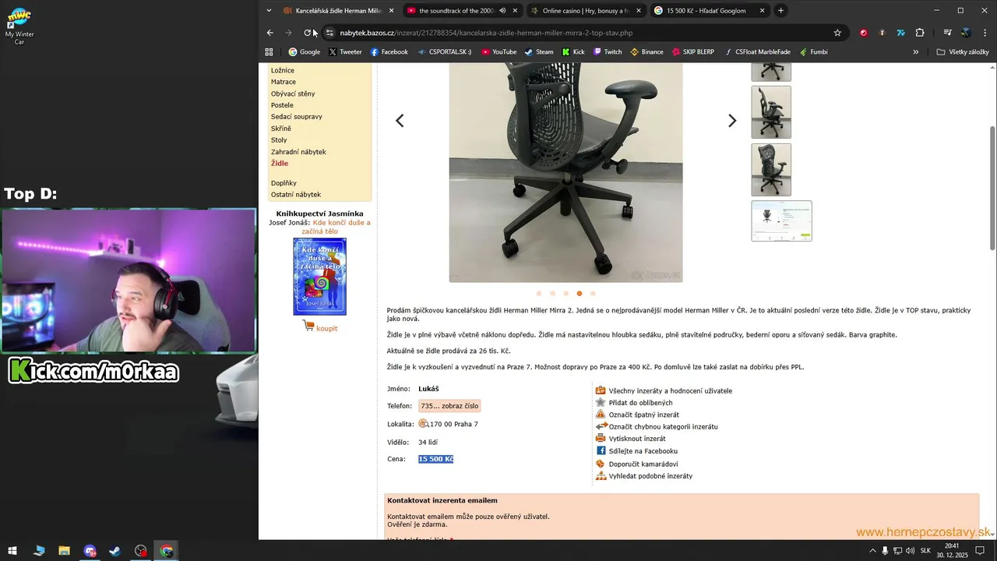Click the volume icon in system tray
997x561 pixels.
(911, 551)
